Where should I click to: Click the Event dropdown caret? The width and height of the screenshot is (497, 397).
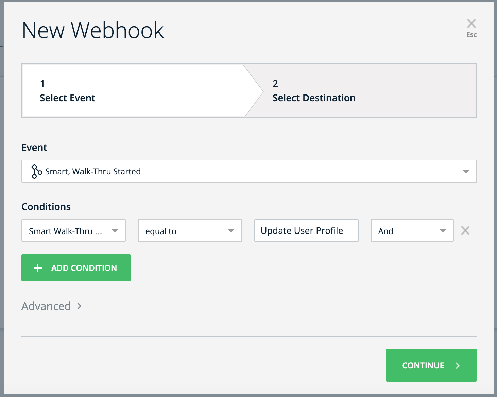[466, 171]
